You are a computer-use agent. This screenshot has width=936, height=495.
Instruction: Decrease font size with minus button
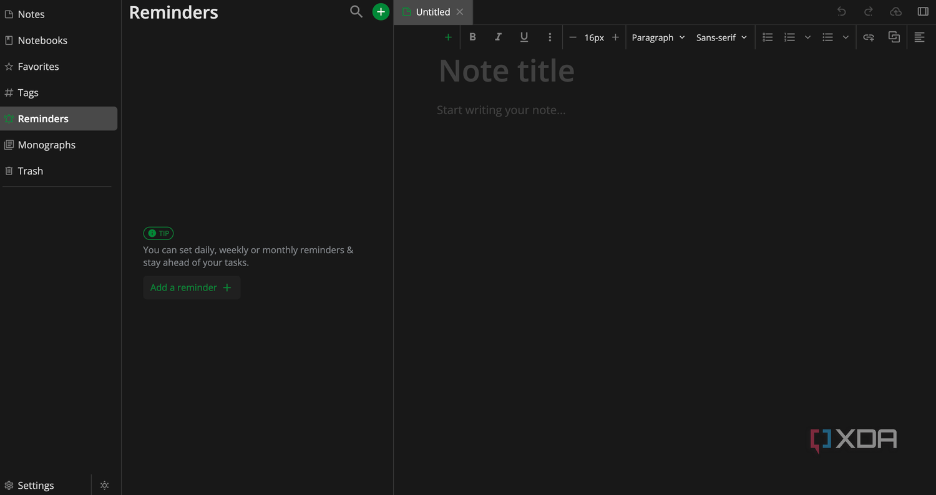coord(573,37)
